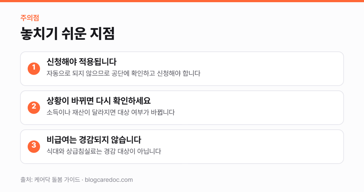Select the 비급여는 경감되지 않습니다 heading
Image resolution: width=364 pixels, height=192 pixels.
(94, 140)
